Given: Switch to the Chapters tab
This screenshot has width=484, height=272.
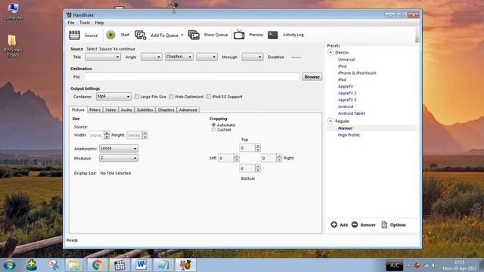Looking at the screenshot, I should [166, 110].
